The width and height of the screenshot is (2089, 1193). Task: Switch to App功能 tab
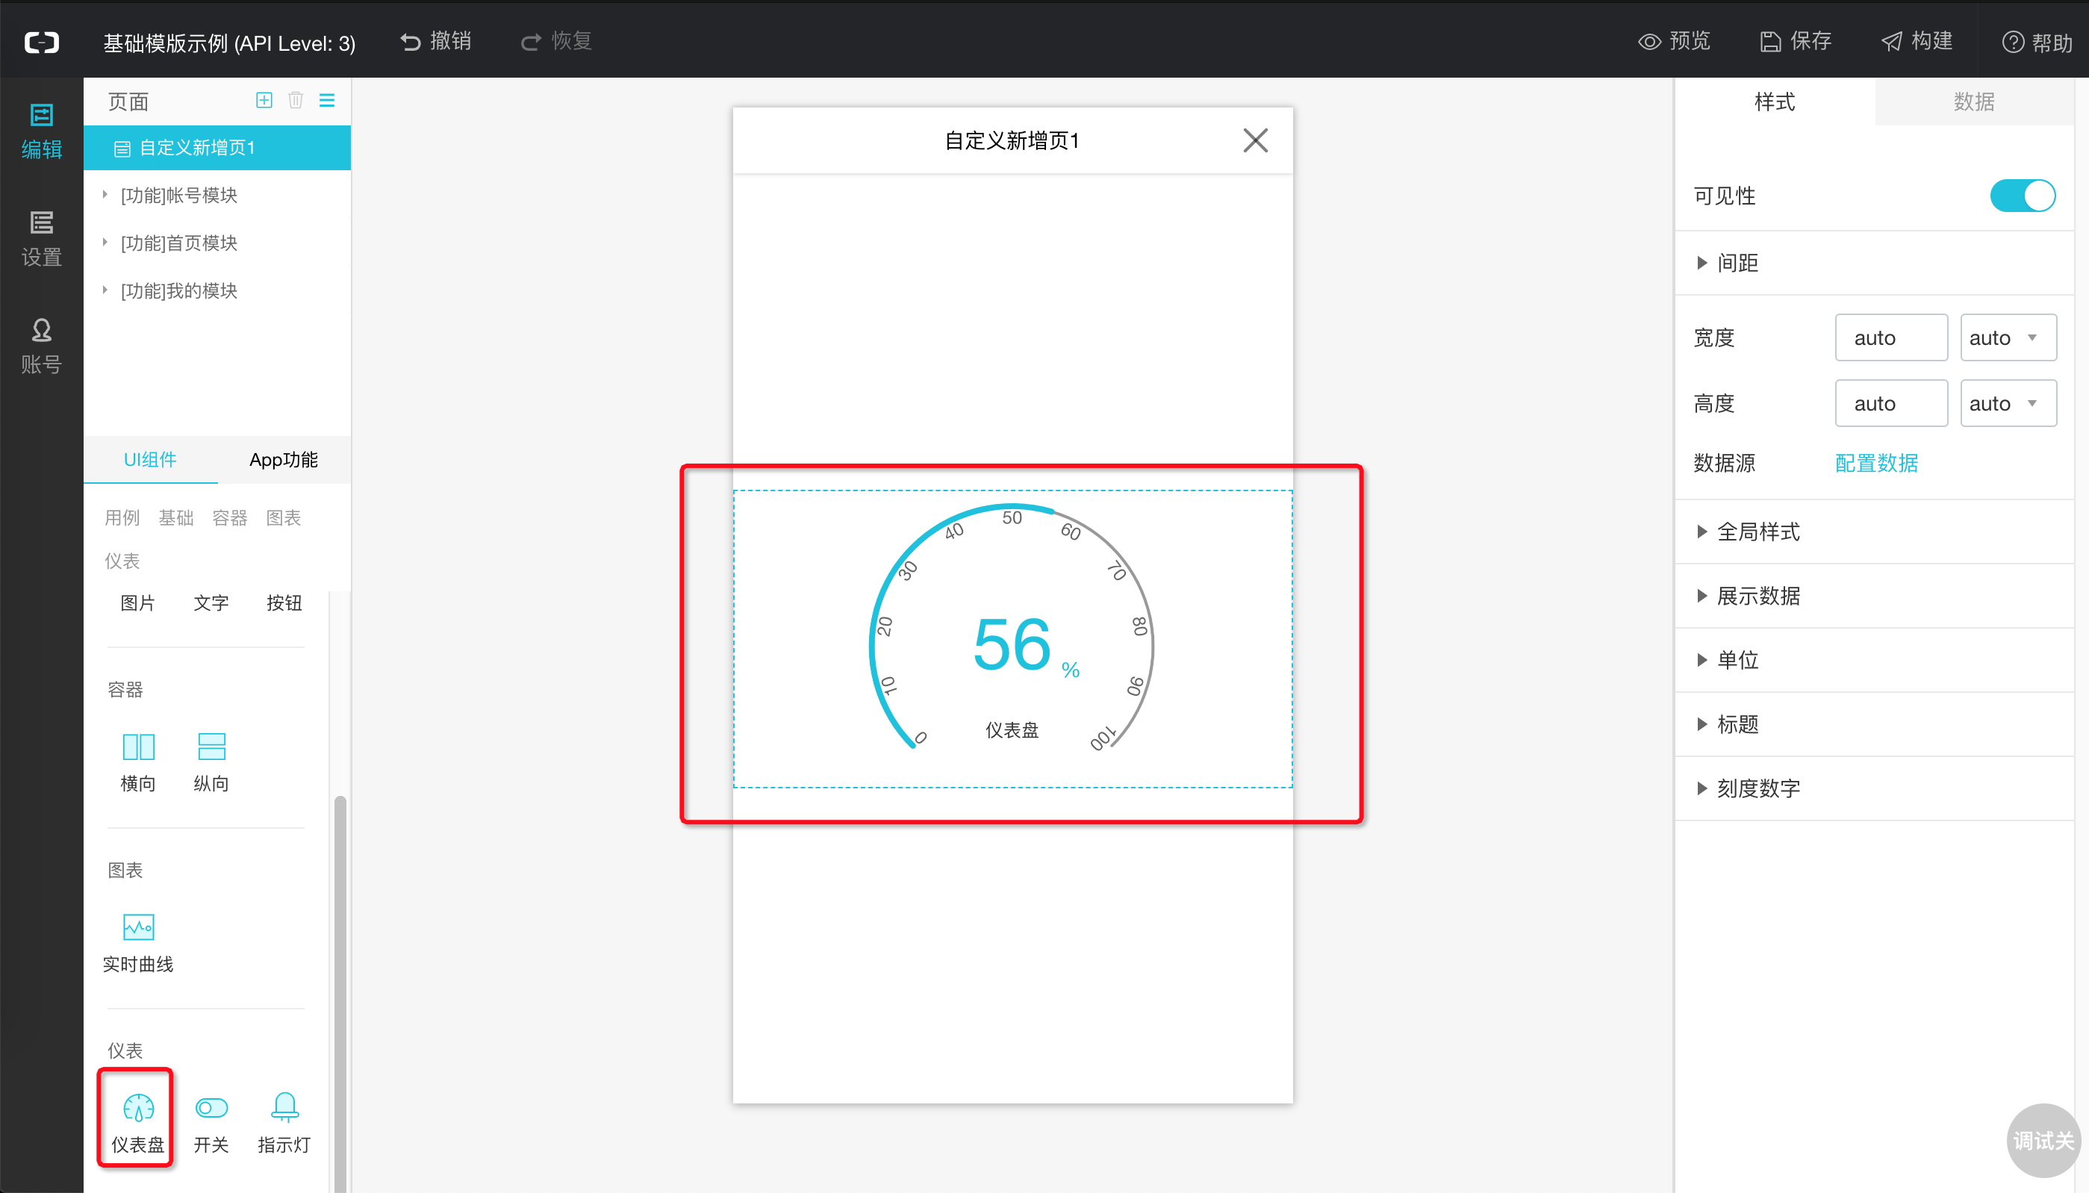[284, 460]
